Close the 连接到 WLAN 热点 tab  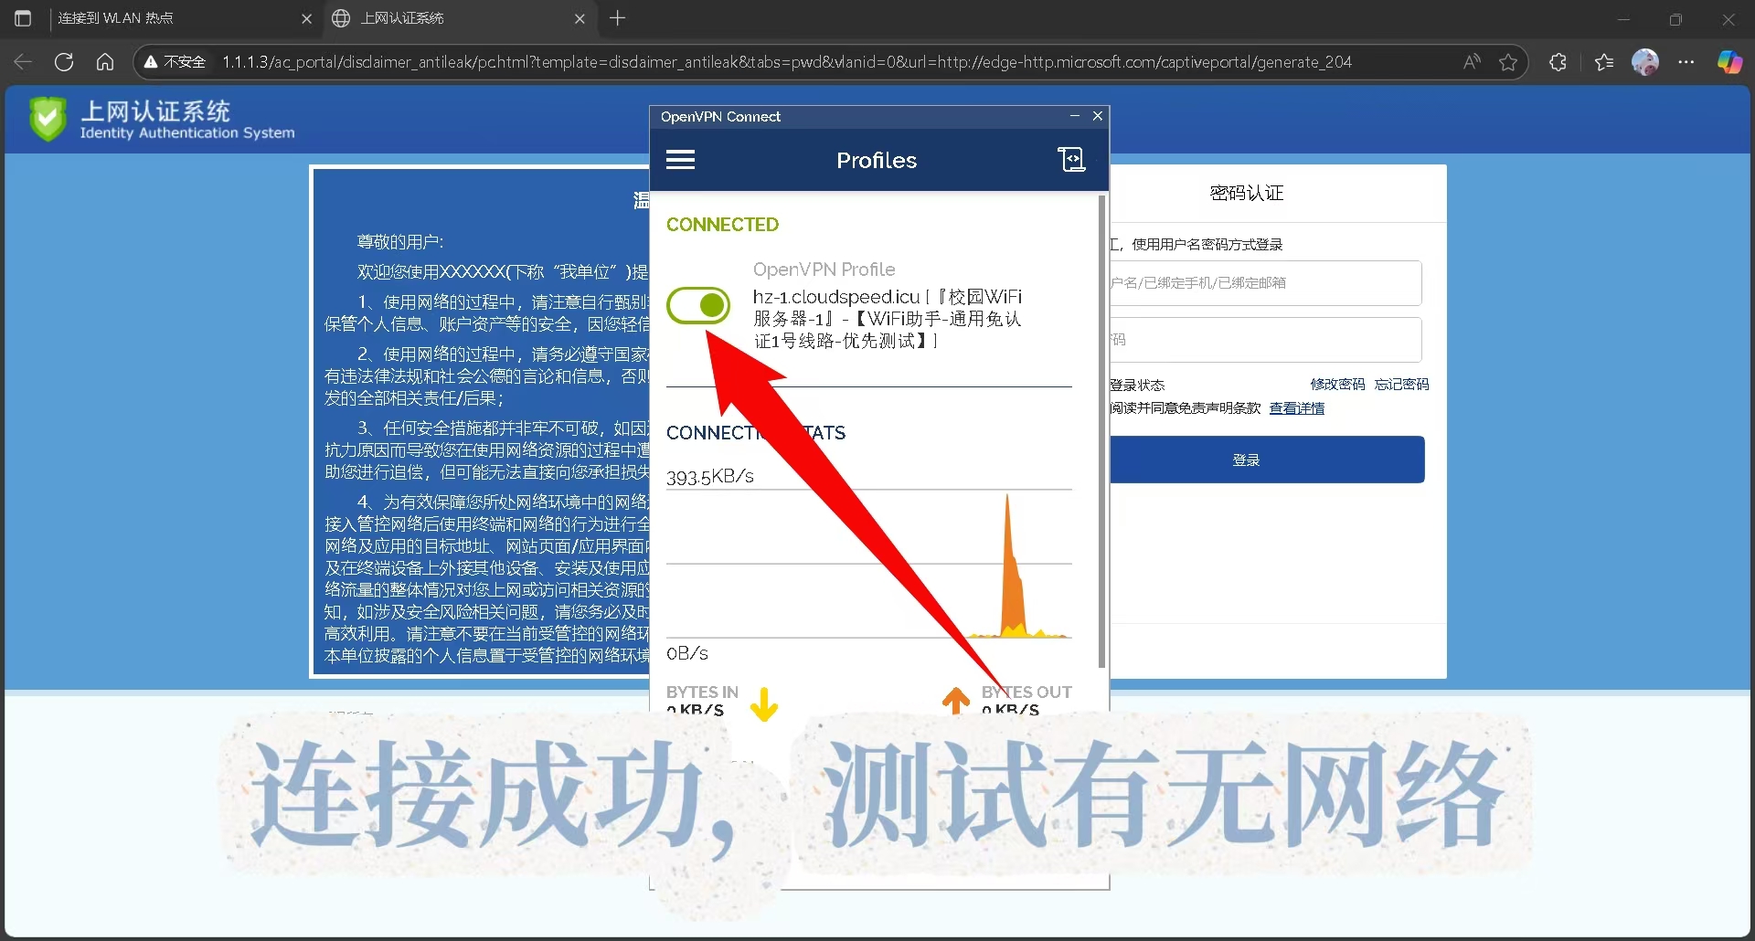pyautogui.click(x=306, y=18)
